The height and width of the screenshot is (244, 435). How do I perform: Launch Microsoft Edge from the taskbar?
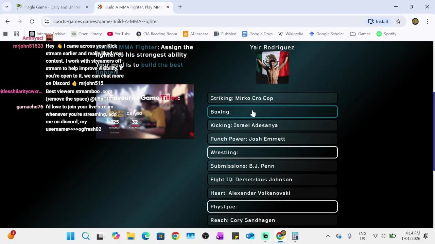click(x=145, y=236)
